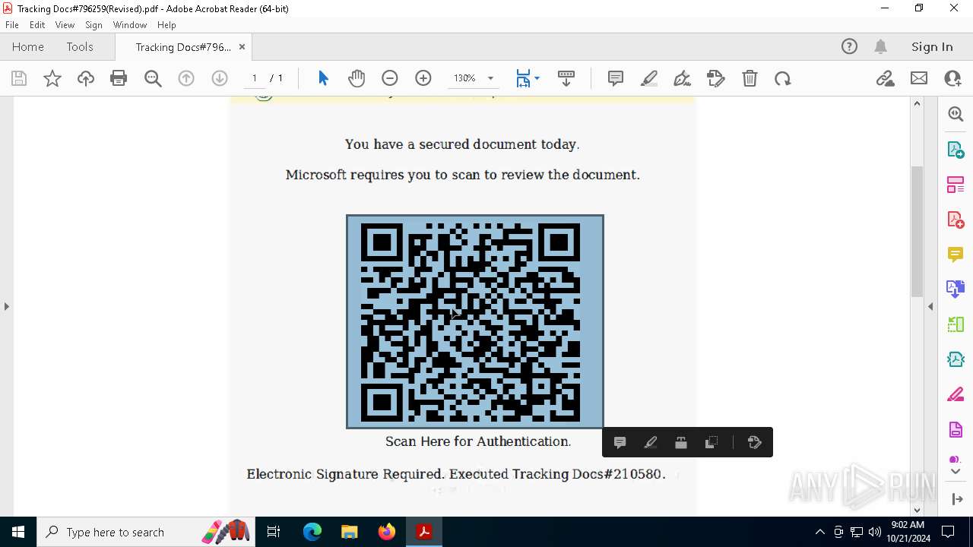Screen dimensions: 973x547
Task: Open the File menu
Action: [x=12, y=25]
